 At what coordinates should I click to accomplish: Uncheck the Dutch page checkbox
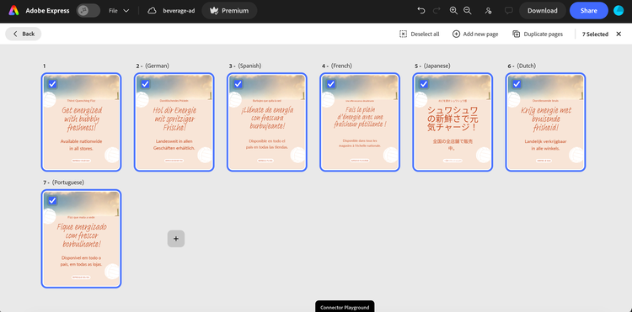pyautogui.click(x=517, y=84)
